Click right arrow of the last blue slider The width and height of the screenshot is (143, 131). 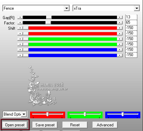[x=120, y=55]
